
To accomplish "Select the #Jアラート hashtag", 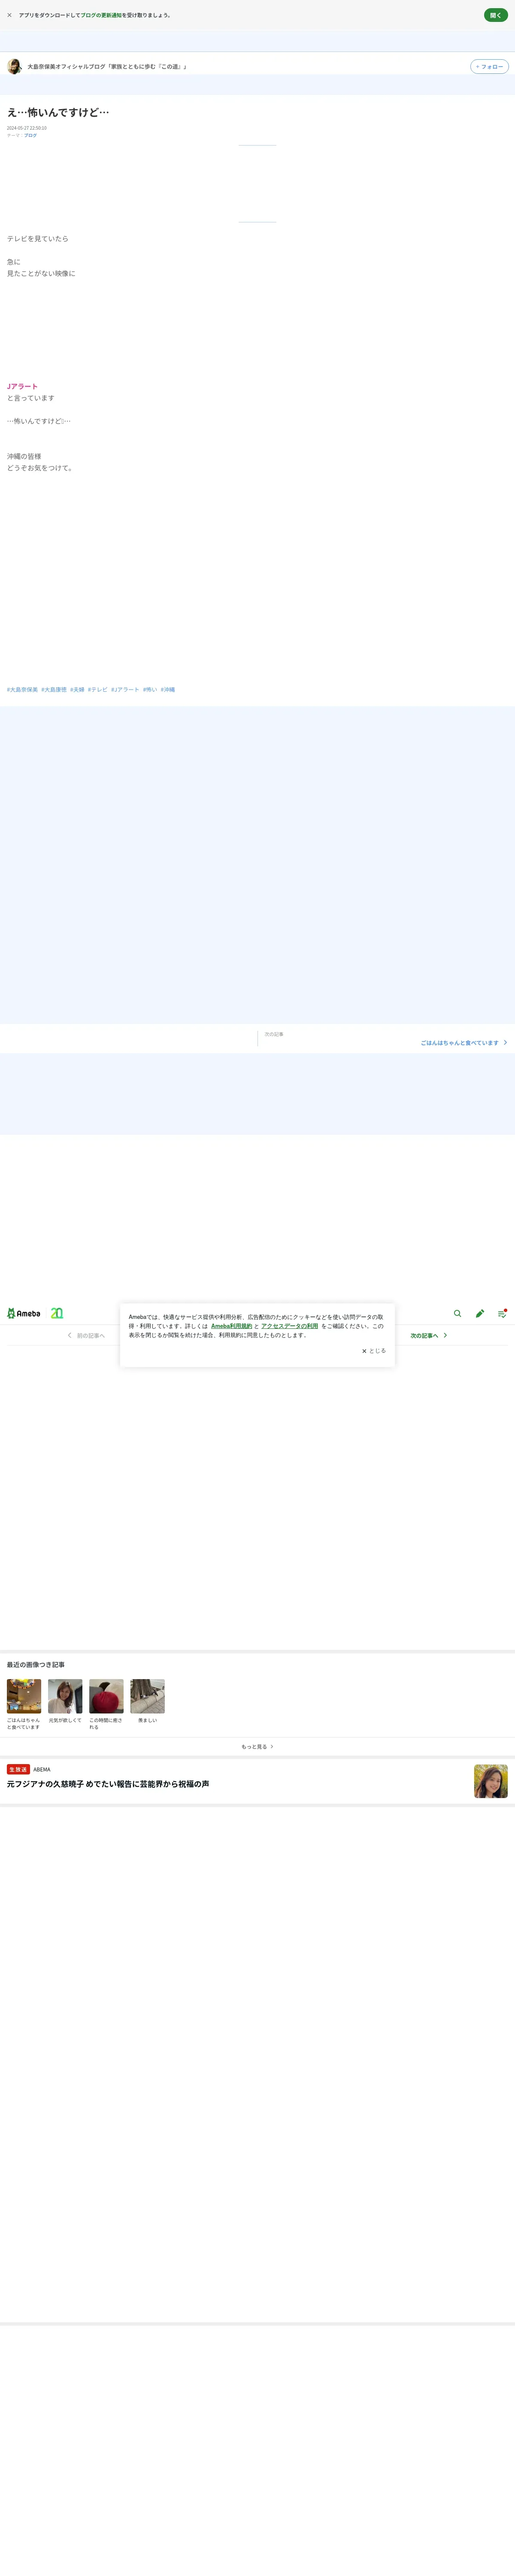I will (x=125, y=690).
